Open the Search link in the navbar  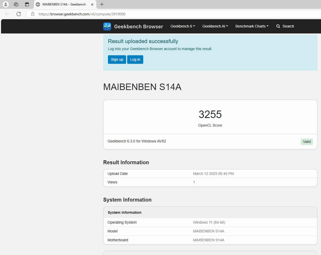[x=285, y=26]
